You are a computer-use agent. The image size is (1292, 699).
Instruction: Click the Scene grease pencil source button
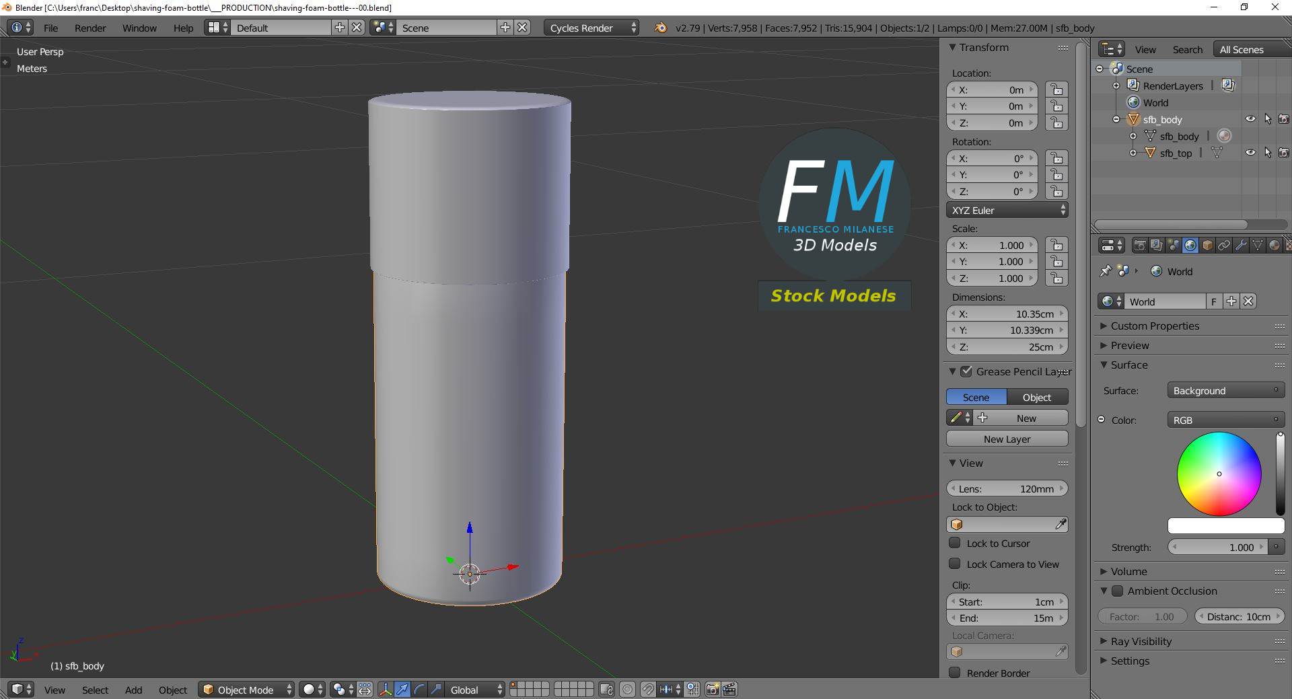pos(976,397)
